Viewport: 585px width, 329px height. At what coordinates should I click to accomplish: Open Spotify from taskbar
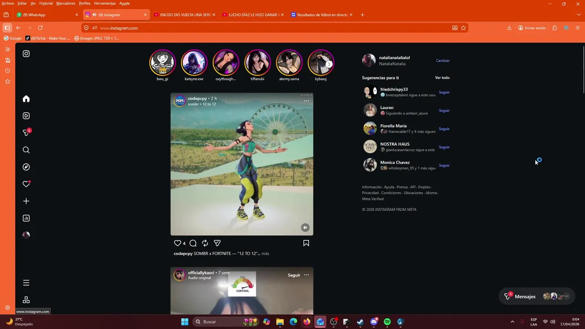pyautogui.click(x=387, y=322)
